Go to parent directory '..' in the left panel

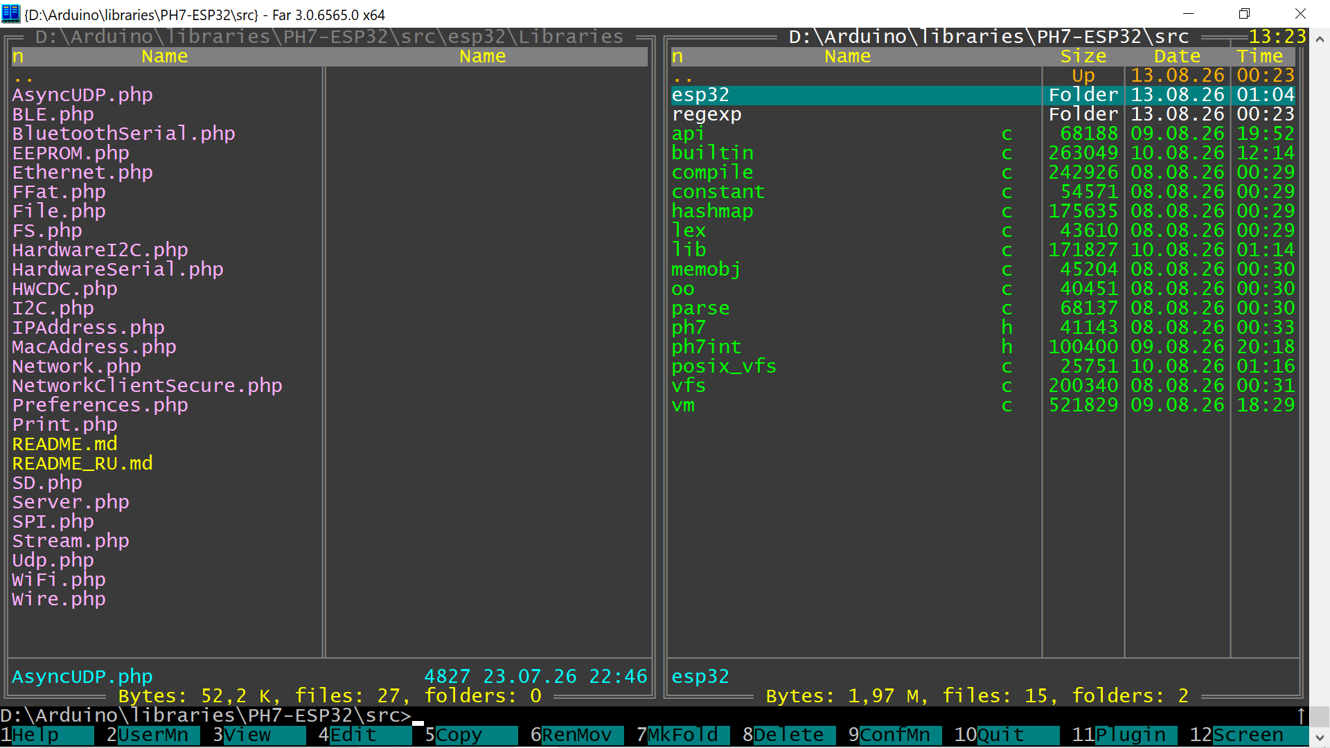coord(24,75)
